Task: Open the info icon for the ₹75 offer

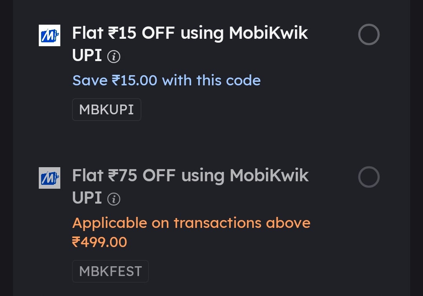Action: tap(114, 199)
